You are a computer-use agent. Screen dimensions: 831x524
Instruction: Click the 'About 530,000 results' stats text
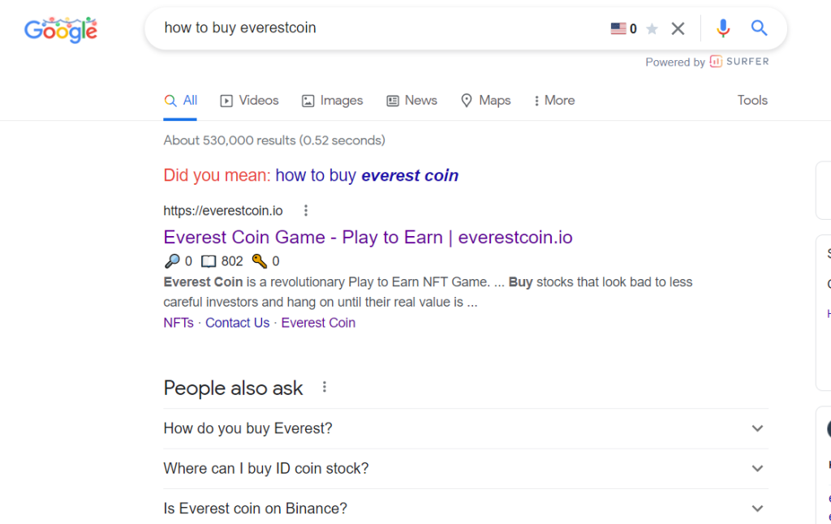[x=274, y=140]
